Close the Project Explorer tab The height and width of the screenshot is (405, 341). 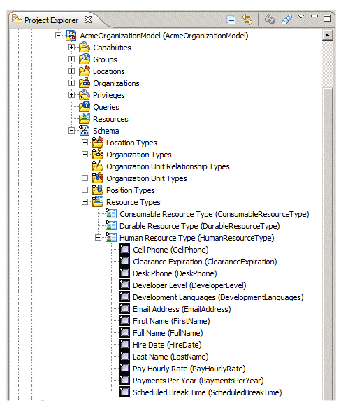tap(88, 20)
